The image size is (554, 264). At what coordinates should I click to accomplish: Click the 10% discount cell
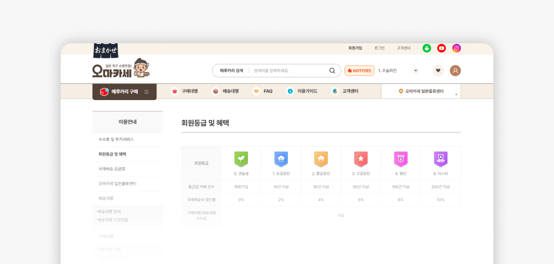pyautogui.click(x=440, y=200)
